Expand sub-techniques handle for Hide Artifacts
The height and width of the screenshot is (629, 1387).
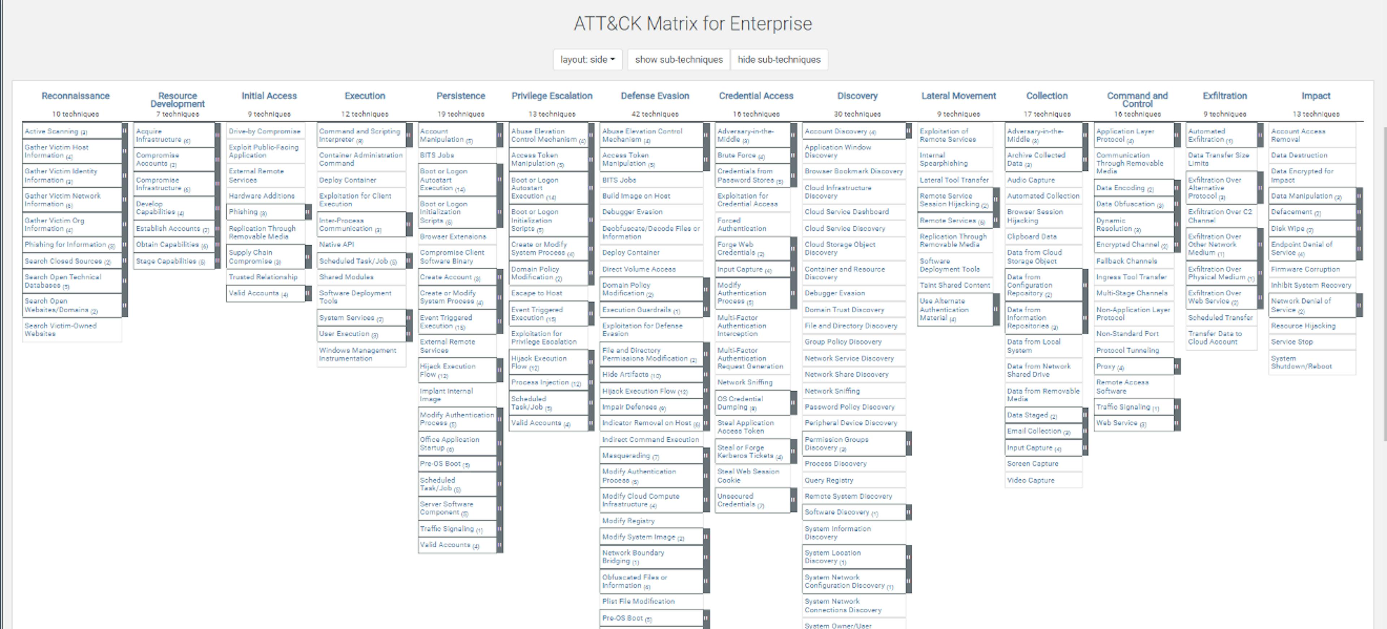pos(707,375)
